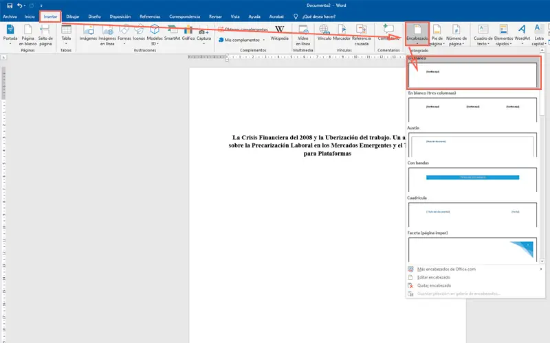Switch to the Diseño ribbon tab
This screenshot has height=343, width=550.
pyautogui.click(x=95, y=16)
